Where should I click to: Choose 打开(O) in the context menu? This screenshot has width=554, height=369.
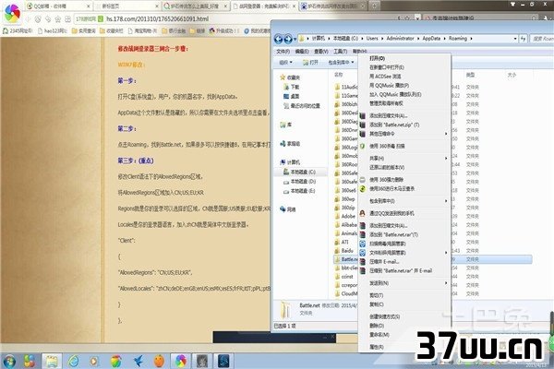tap(377, 58)
